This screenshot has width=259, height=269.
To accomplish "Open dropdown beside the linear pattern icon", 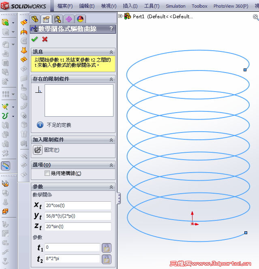I will (x=13, y=94).
